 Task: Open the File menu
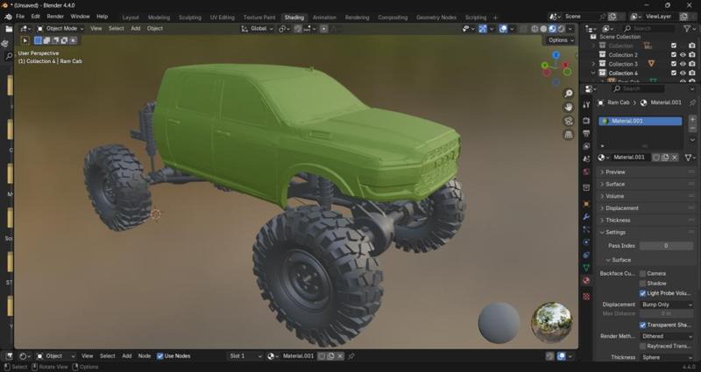click(x=20, y=17)
